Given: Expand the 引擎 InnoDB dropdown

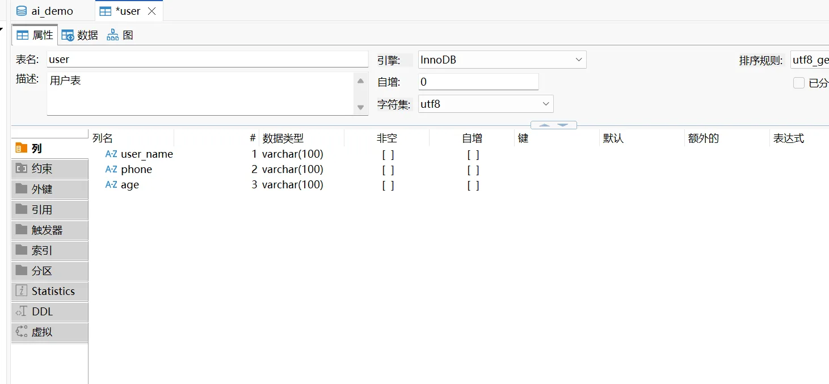Looking at the screenshot, I should [502, 60].
